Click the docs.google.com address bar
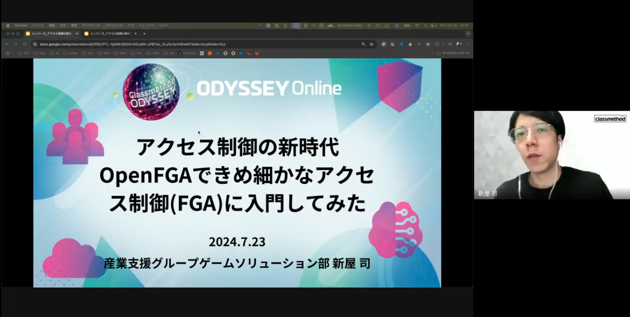Image resolution: width=630 pixels, height=317 pixels. pos(184,44)
